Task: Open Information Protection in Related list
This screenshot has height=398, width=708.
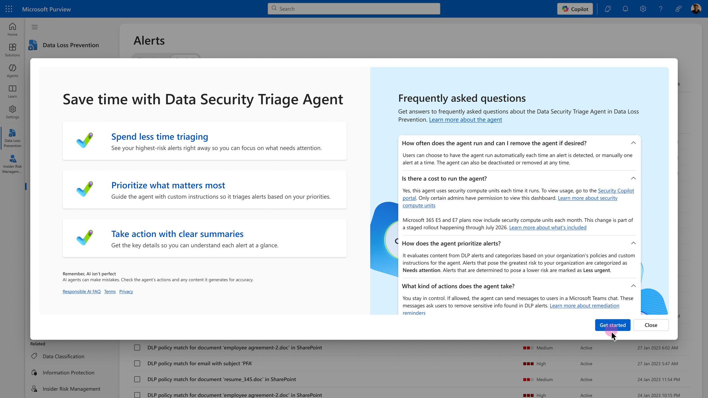Action: click(69, 373)
